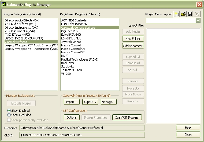Click the Add Separator button
The height and width of the screenshot is (142, 204).
click(x=133, y=46)
